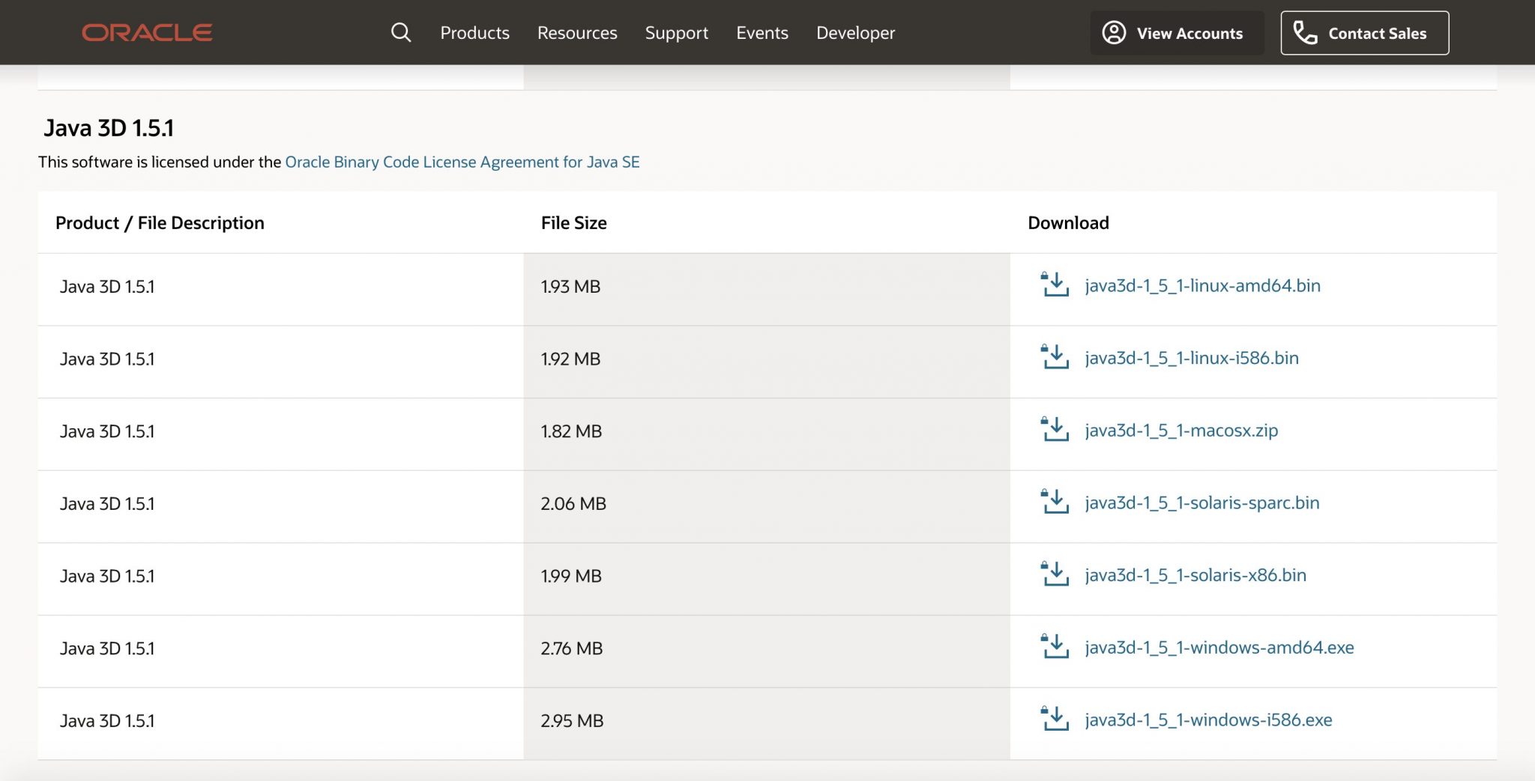Download java3d-1_5_1-linux-amd64.bin link
Screen dimensions: 1535x781
click(x=1202, y=285)
